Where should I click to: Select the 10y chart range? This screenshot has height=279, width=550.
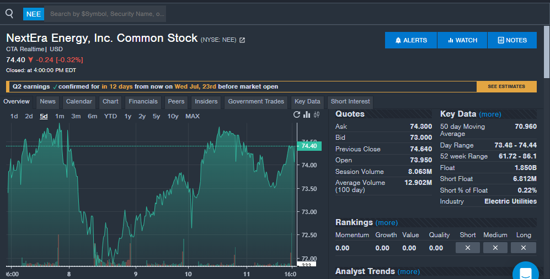click(x=173, y=116)
